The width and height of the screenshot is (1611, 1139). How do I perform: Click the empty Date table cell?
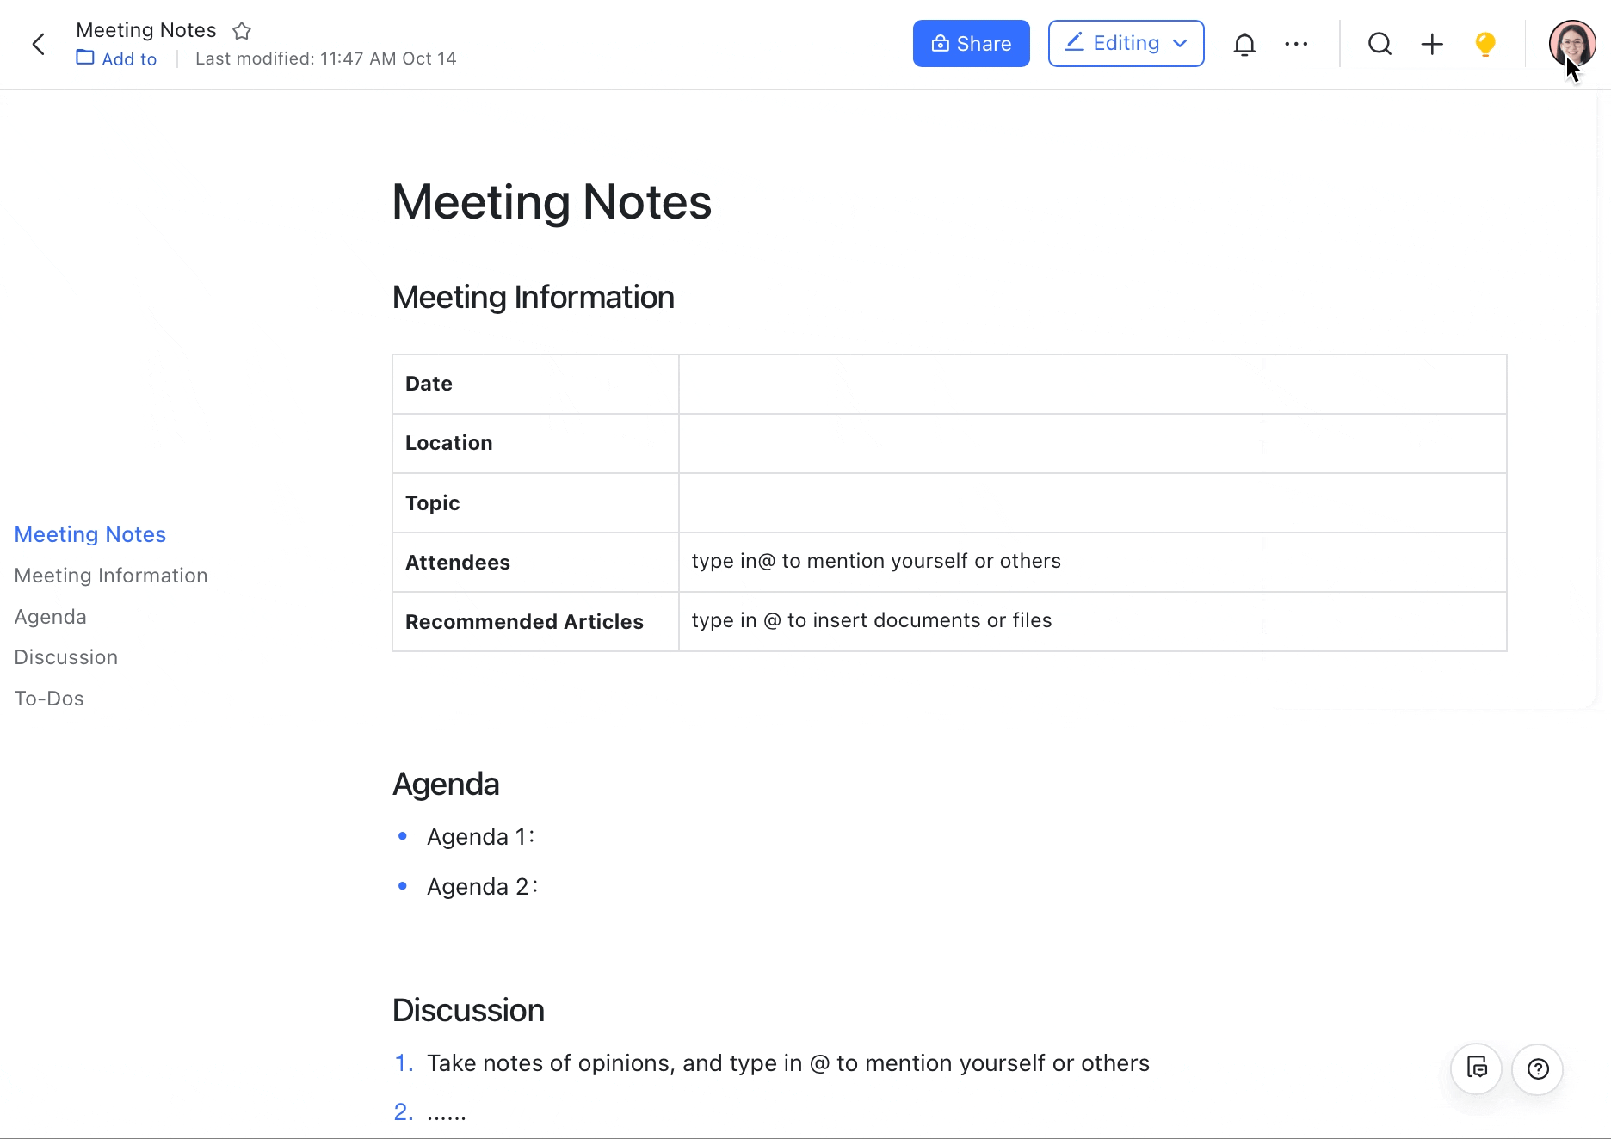click(x=1092, y=384)
